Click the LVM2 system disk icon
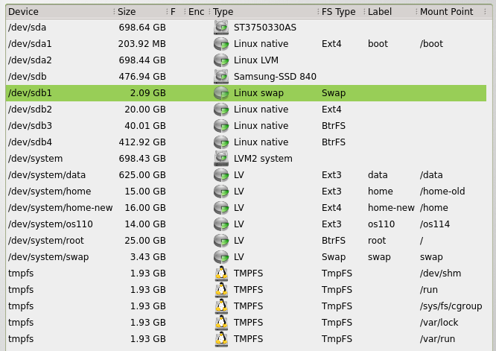The width and height of the screenshot is (496, 351). tap(220, 159)
